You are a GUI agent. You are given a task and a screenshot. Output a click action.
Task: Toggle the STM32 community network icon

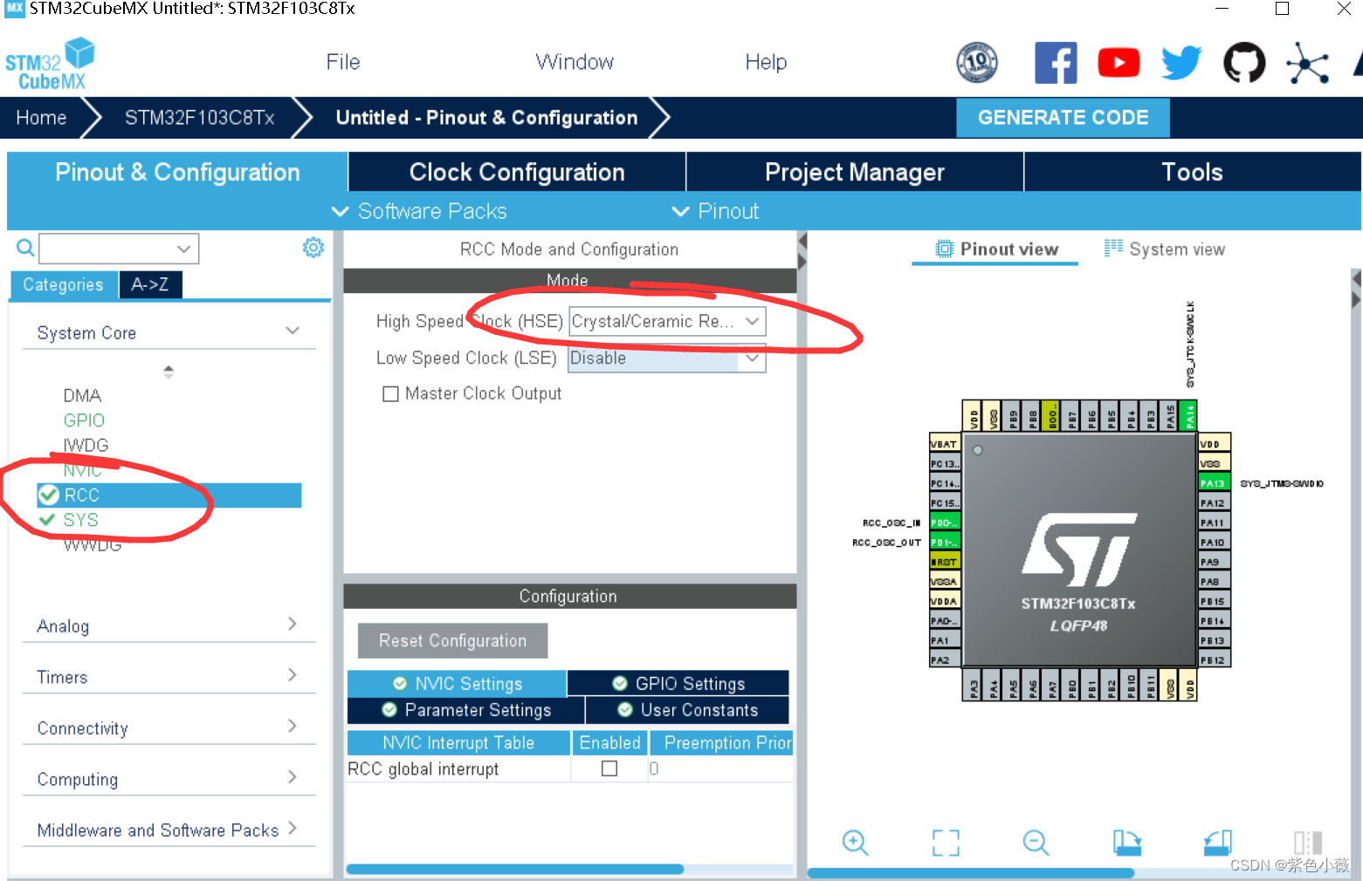pyautogui.click(x=1307, y=62)
